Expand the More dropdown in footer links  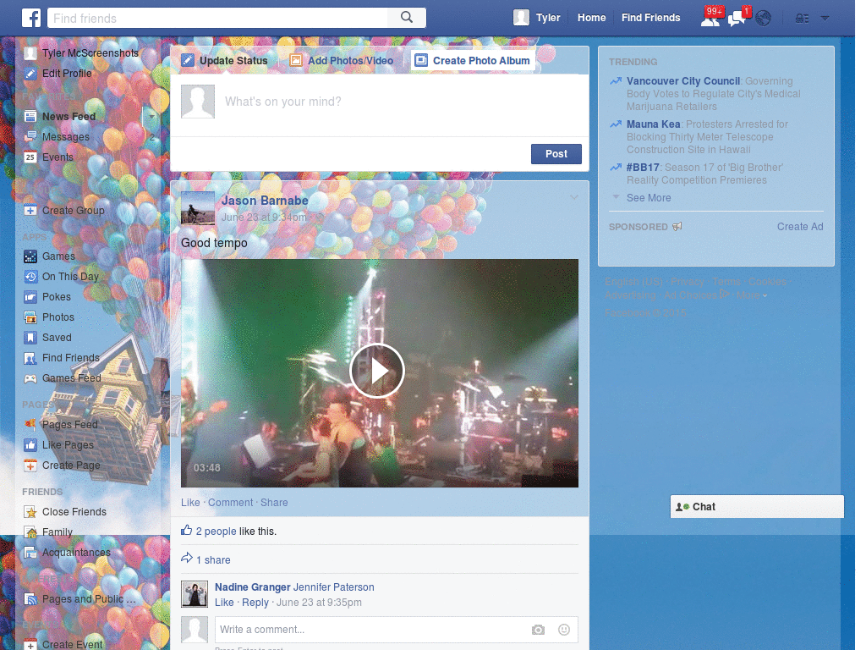tap(752, 295)
